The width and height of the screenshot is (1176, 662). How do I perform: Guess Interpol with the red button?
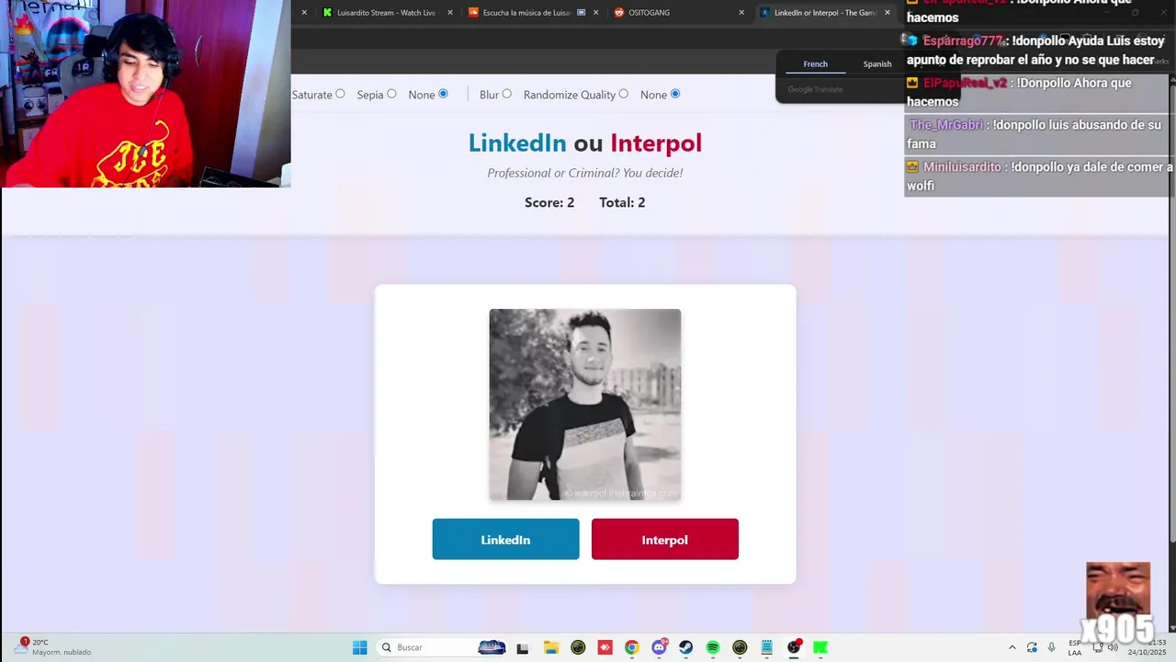[664, 540]
